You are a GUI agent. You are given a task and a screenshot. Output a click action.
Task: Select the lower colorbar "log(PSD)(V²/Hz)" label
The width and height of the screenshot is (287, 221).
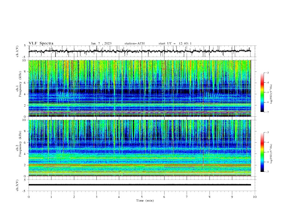click(271, 154)
